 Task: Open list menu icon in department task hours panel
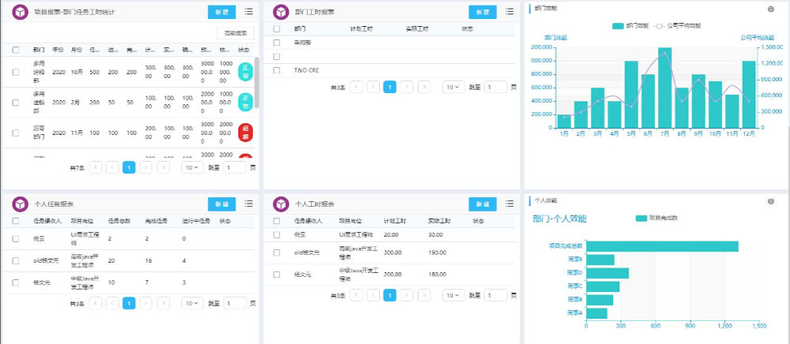(x=249, y=12)
